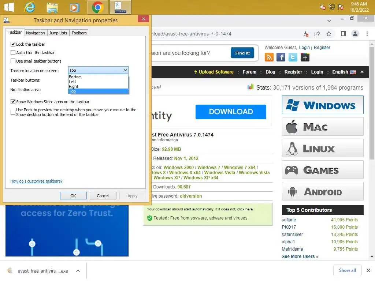Click Register next to Welcome Guest
The image size is (375, 281).
tap(322, 47)
